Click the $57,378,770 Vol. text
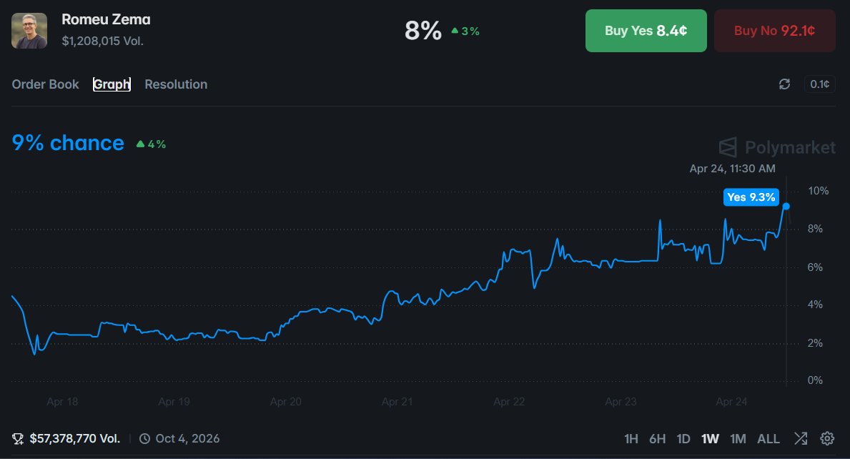The width and height of the screenshot is (850, 459). tap(75, 438)
